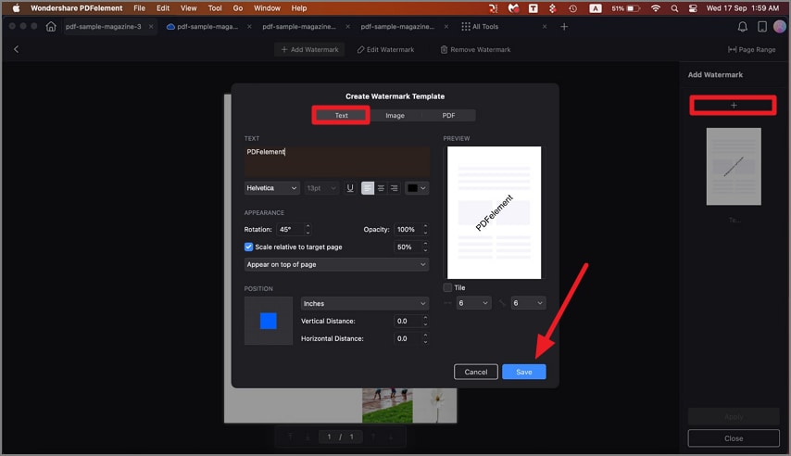Add new template with plus button
791x456 pixels.
point(734,105)
